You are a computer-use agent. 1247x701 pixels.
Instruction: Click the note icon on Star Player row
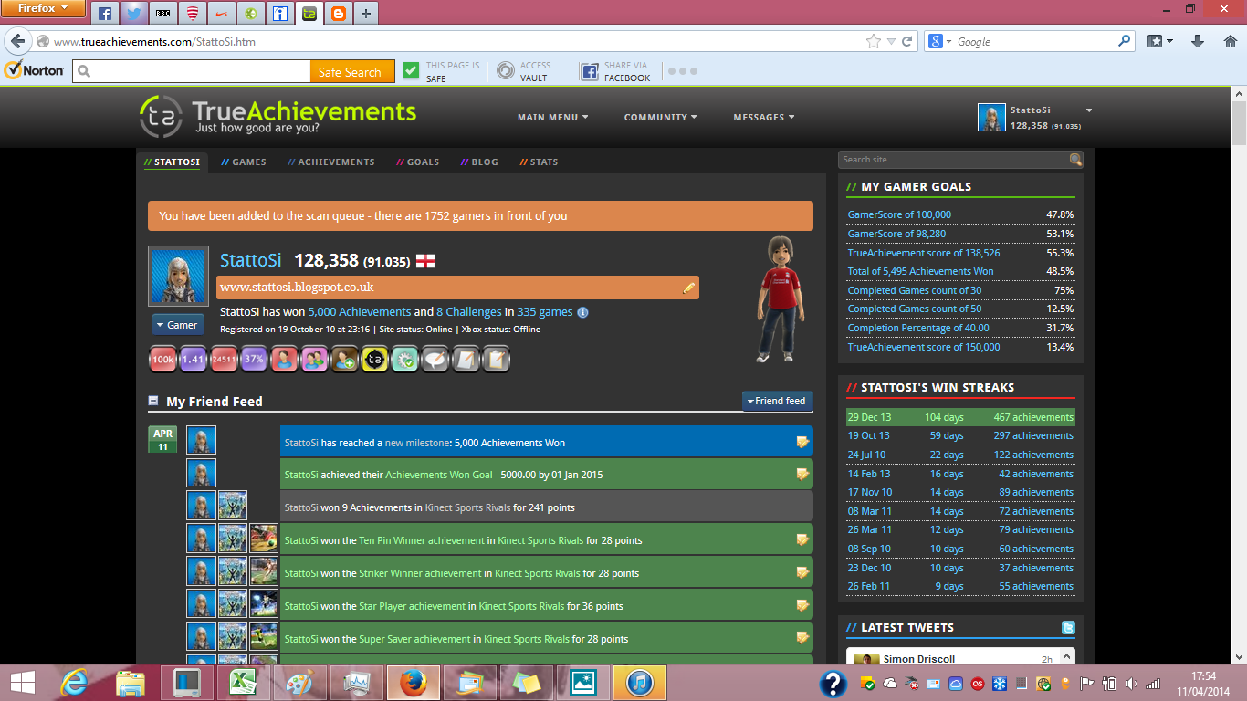(802, 606)
